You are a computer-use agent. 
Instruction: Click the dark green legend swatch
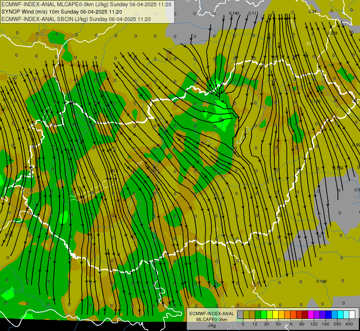tap(258, 314)
